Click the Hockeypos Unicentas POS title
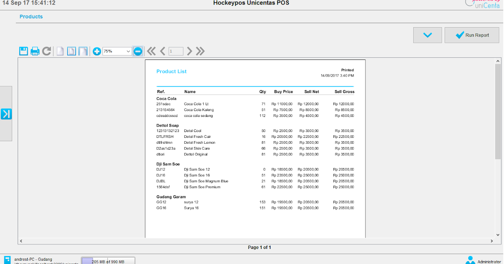This screenshot has height=264, width=504. [x=251, y=3]
